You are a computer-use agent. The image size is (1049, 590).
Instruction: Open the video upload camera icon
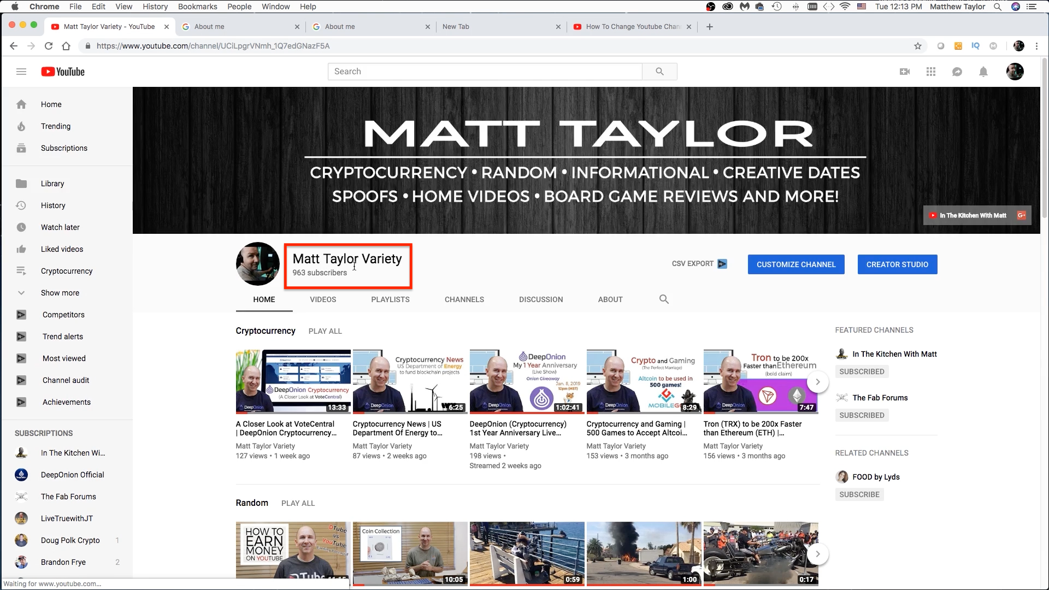[x=905, y=71]
